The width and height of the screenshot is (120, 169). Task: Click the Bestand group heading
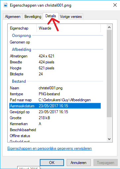click(19, 81)
